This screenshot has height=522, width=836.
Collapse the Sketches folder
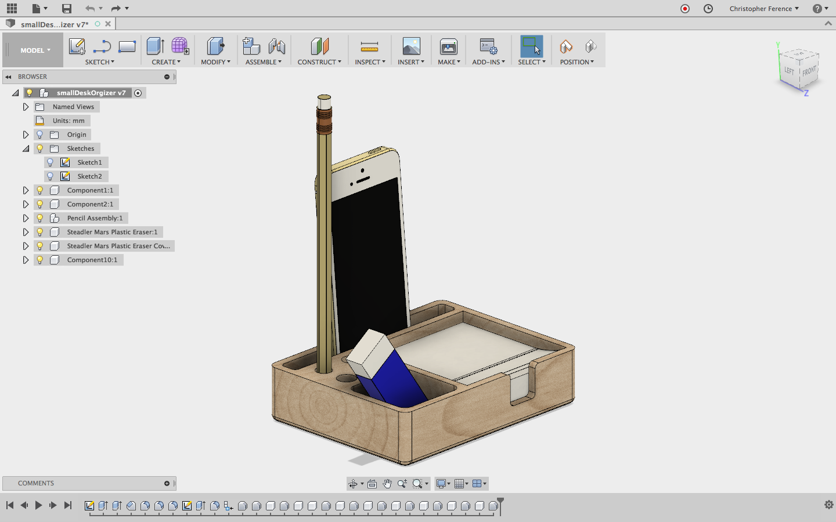point(26,148)
